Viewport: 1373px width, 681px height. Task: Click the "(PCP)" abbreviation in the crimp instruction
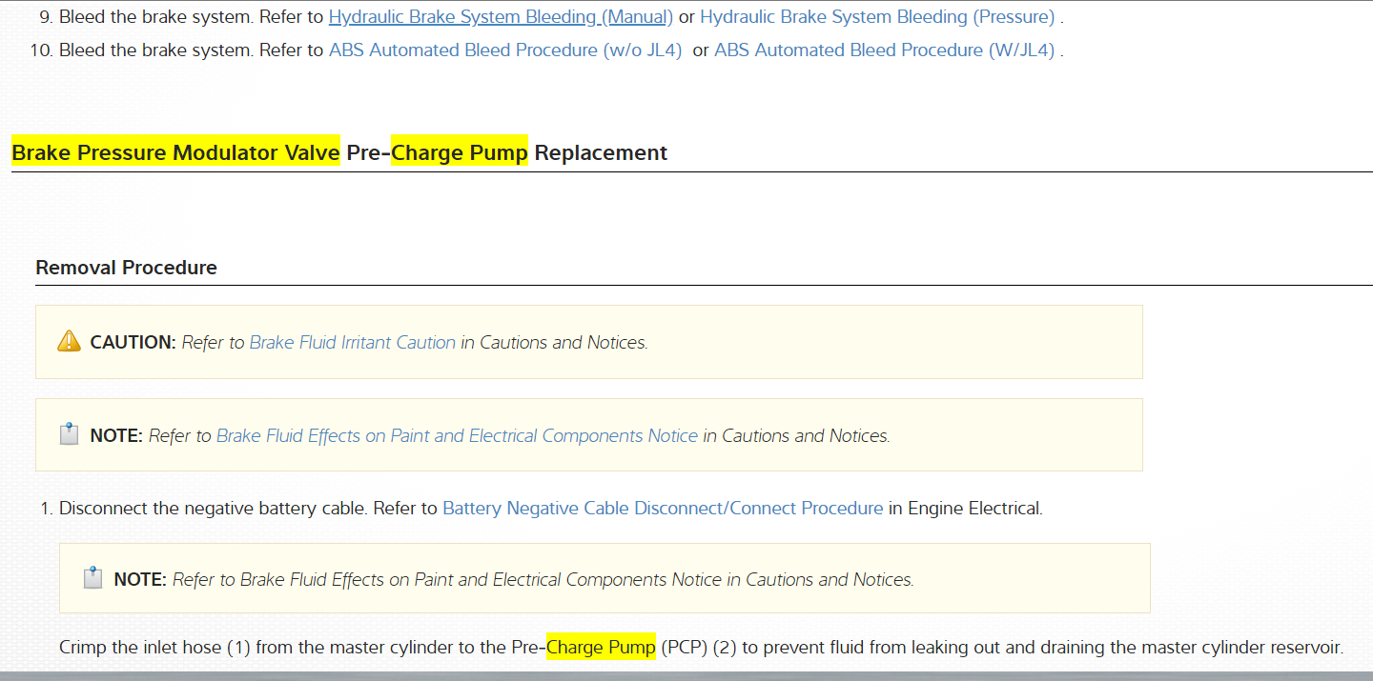[684, 648]
